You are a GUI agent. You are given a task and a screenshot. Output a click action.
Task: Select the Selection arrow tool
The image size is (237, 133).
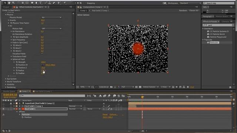[x=5, y=3]
